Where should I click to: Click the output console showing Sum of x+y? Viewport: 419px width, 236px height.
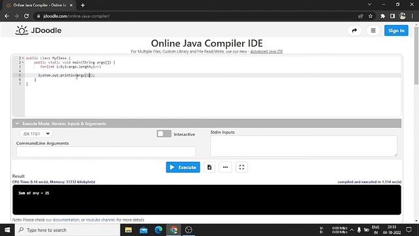point(207,199)
